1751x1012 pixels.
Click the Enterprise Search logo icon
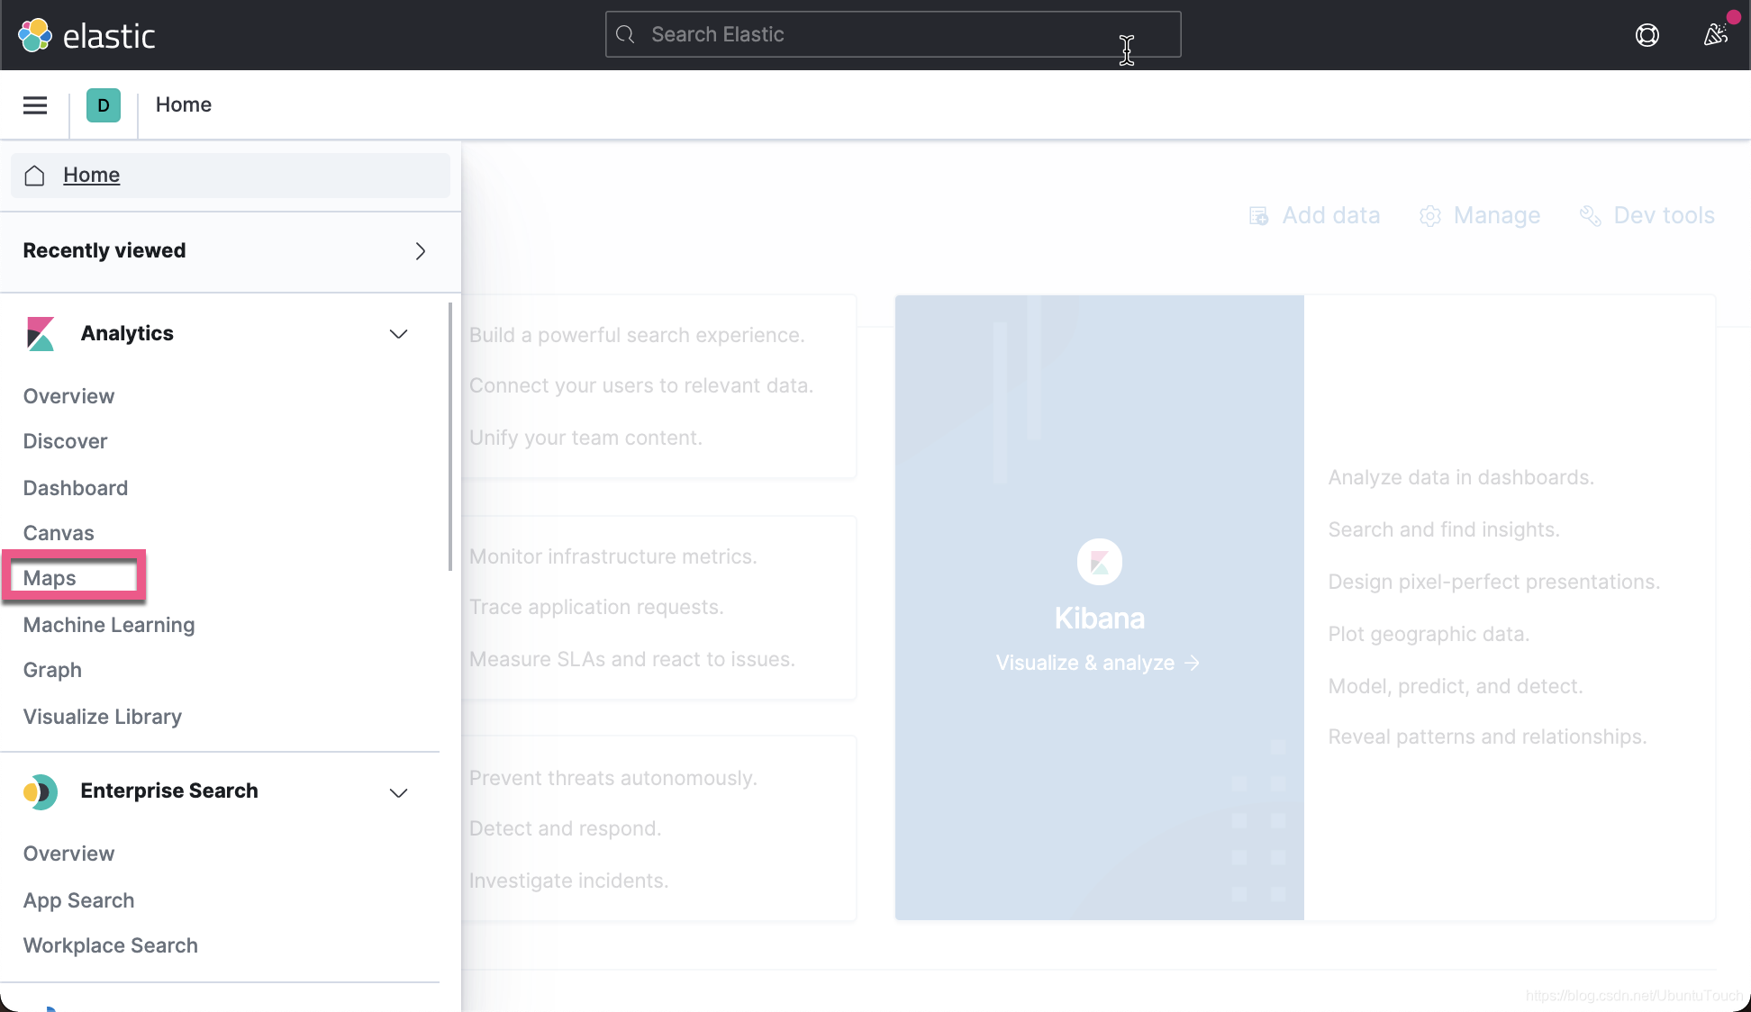pos(41,791)
